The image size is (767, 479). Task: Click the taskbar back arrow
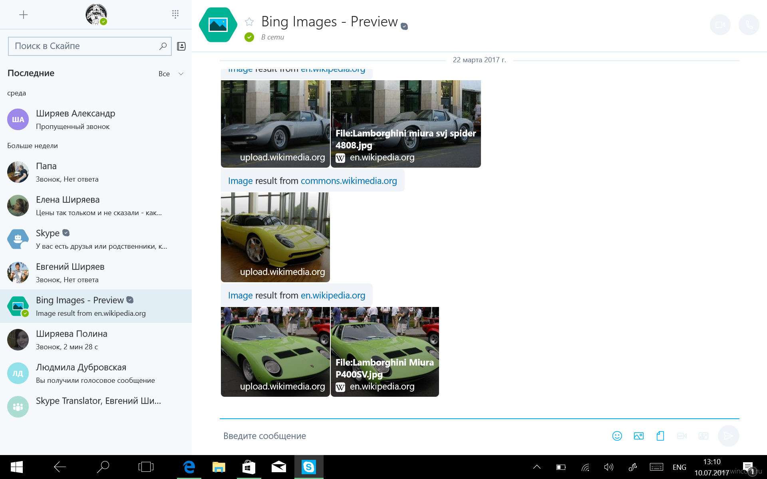[x=60, y=467]
